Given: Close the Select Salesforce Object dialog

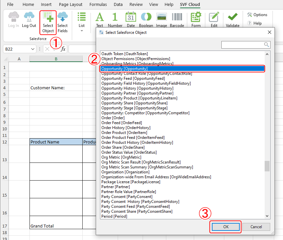Looking at the screenshot, I should pos(270,32).
